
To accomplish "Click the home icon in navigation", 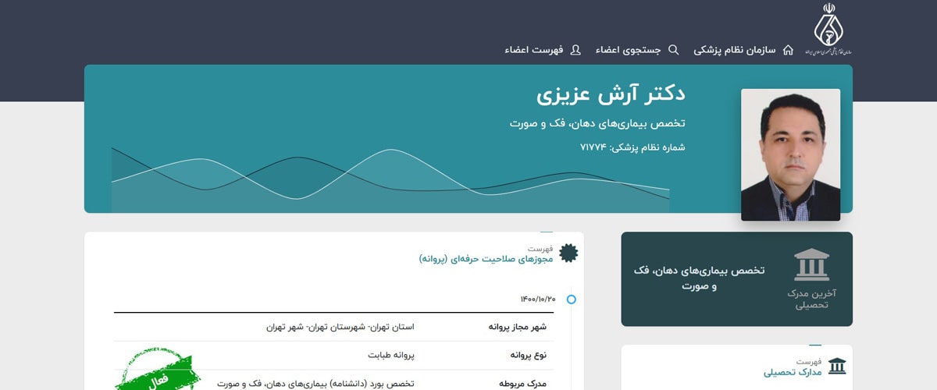I will point(788,50).
